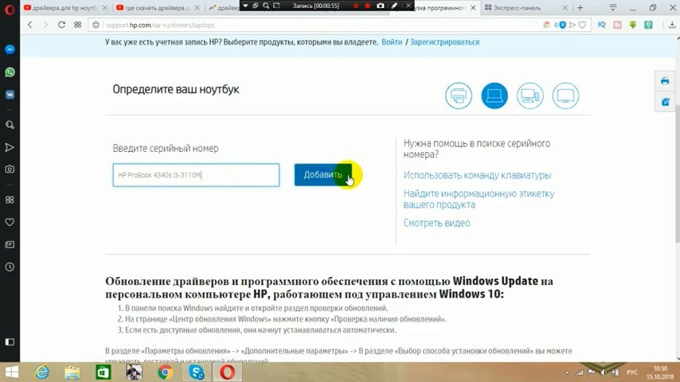
Task: Open history clock icon in sidebar
Action: pos(10,267)
